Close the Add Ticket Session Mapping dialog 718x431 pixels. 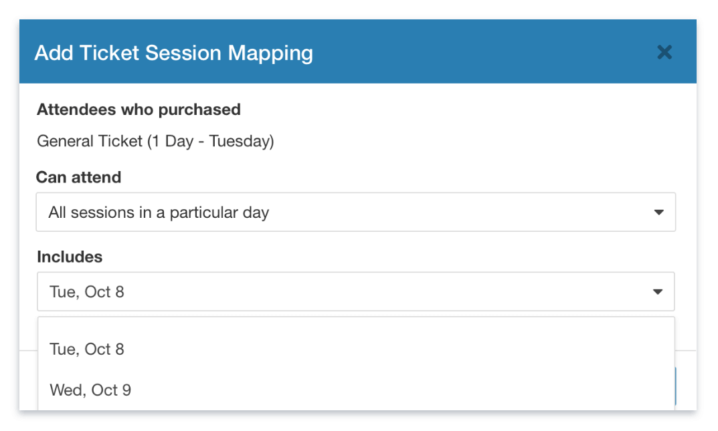[664, 52]
